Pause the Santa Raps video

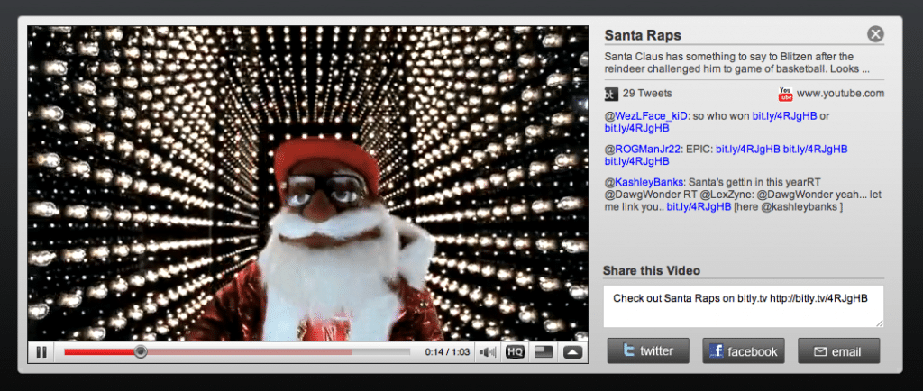coord(41,352)
